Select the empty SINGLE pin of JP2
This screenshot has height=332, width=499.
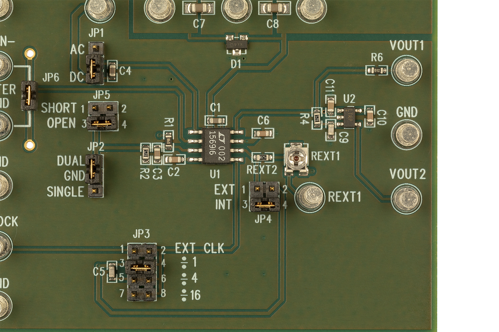95,190
